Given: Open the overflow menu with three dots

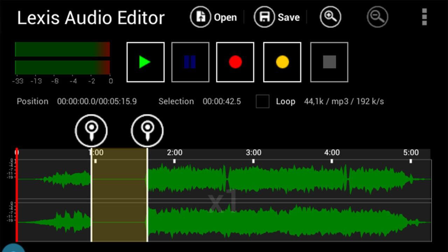Looking at the screenshot, I should pos(424,17).
